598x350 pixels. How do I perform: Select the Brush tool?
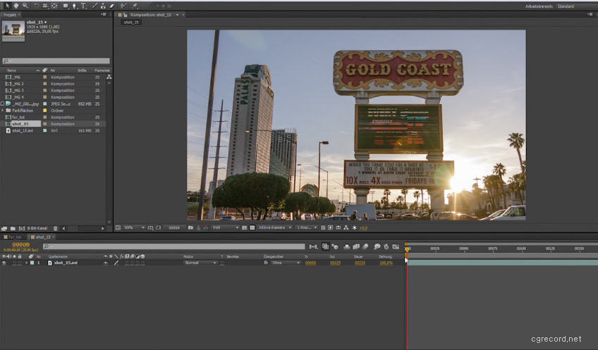coord(94,6)
